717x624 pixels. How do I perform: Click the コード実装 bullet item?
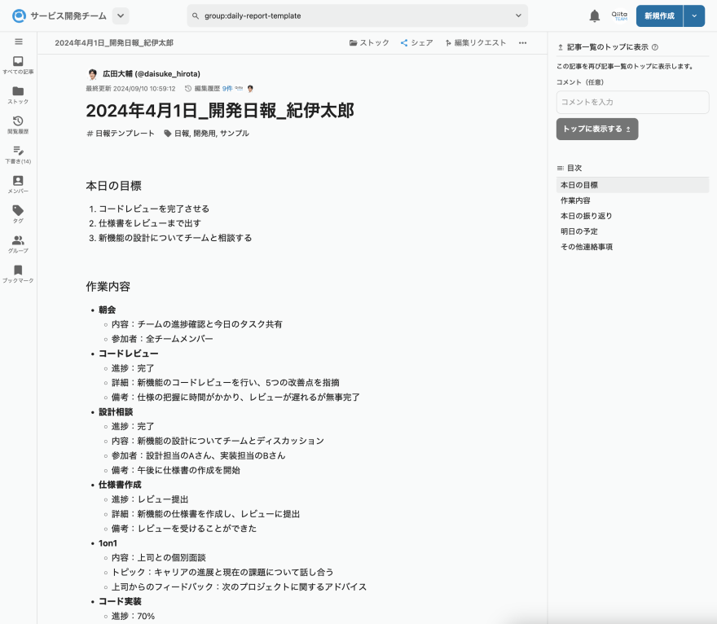click(x=120, y=602)
